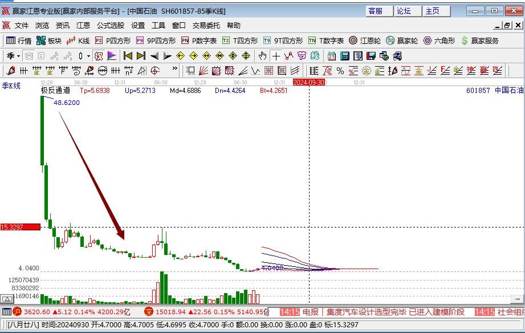Open 赢家服务 with dollar icon
525x333 pixels.
point(480,40)
